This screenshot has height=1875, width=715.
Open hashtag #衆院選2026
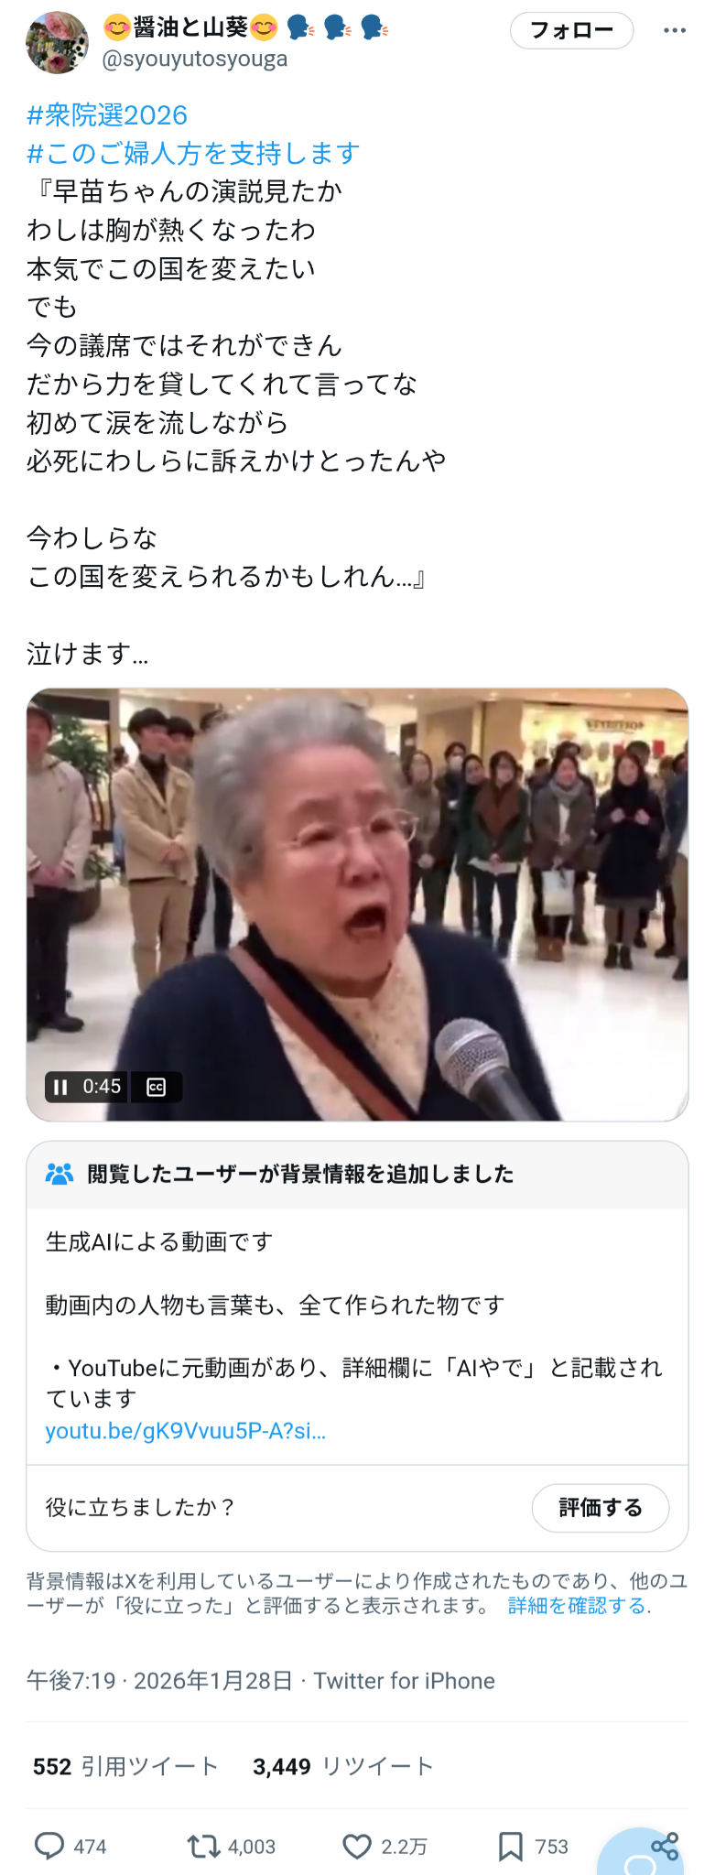click(x=107, y=115)
